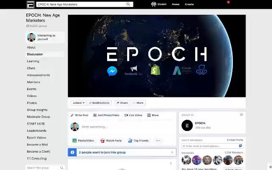272x170 pixels.
Task: View Group Insights
Action: [37, 110]
